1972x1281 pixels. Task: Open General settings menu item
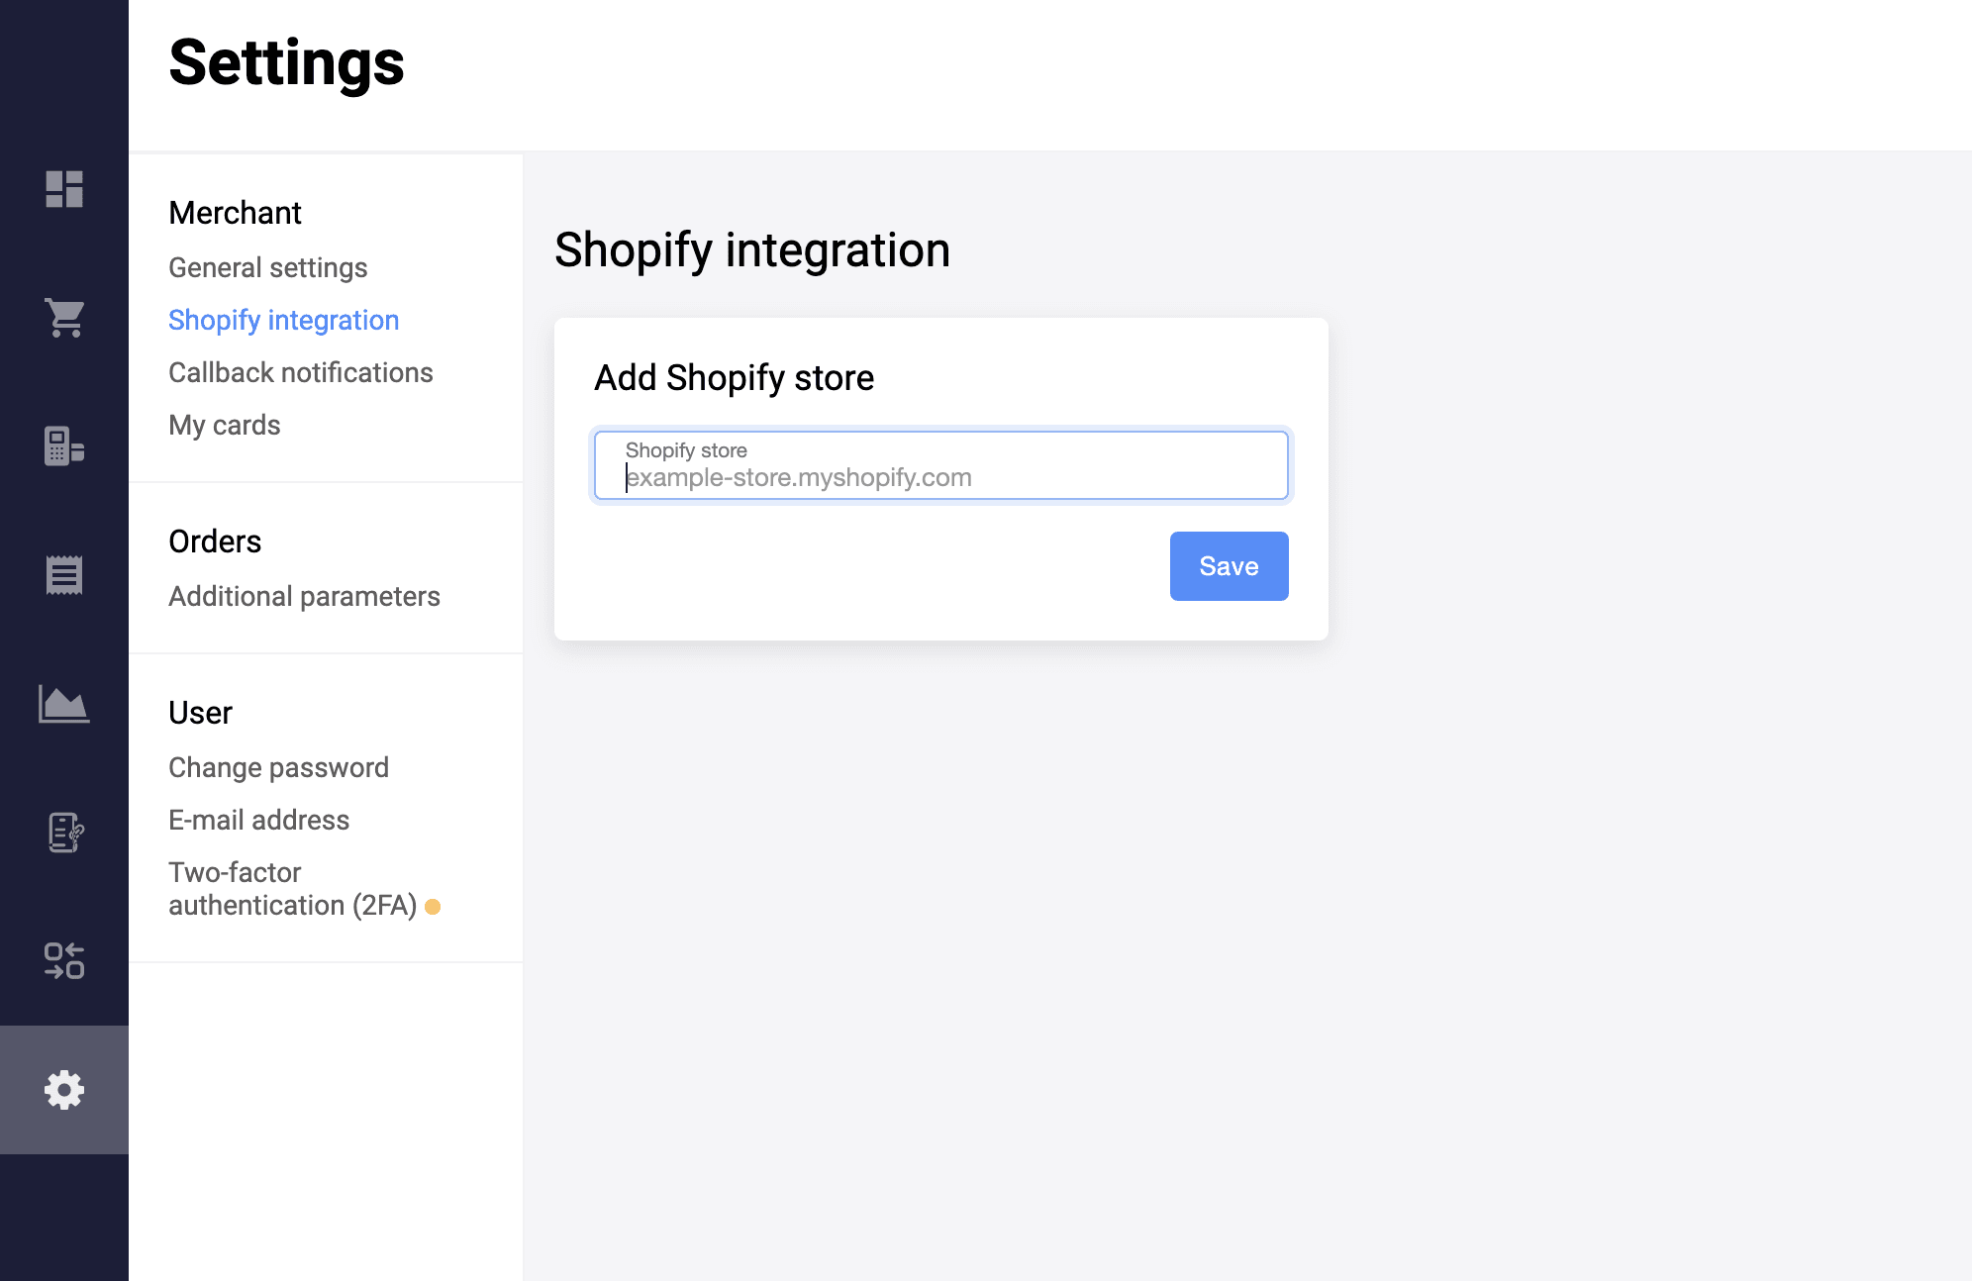tap(267, 267)
